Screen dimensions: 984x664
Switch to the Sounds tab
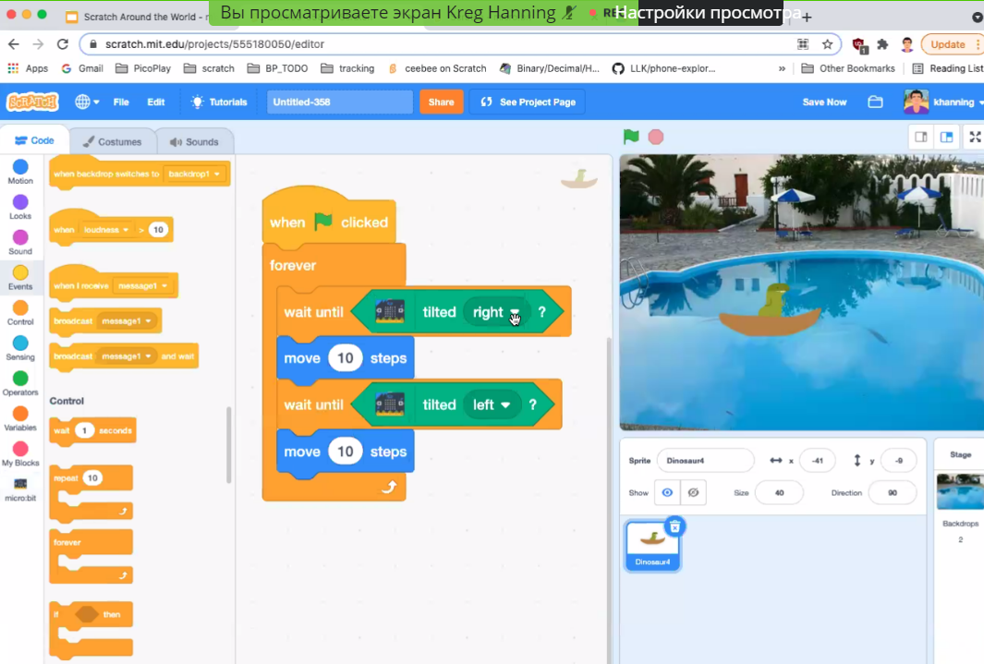(195, 141)
